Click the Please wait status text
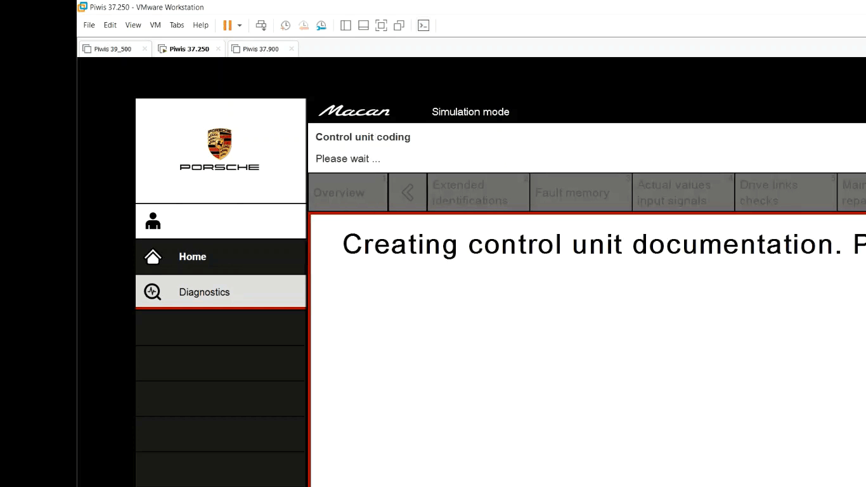The image size is (866, 487). [348, 159]
